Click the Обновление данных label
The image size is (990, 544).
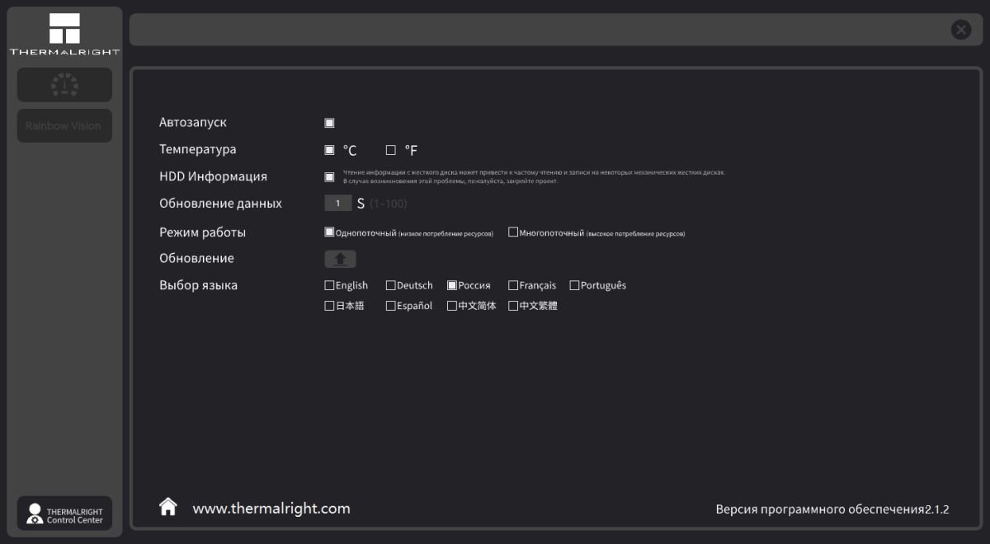tap(220, 204)
